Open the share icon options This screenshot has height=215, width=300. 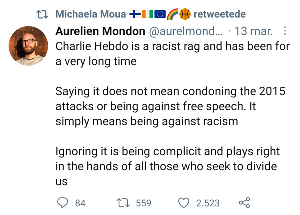(x=244, y=203)
